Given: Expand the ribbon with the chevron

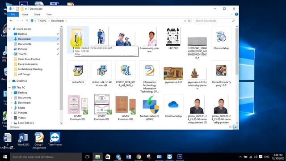Looking at the screenshot, I should (232, 14).
